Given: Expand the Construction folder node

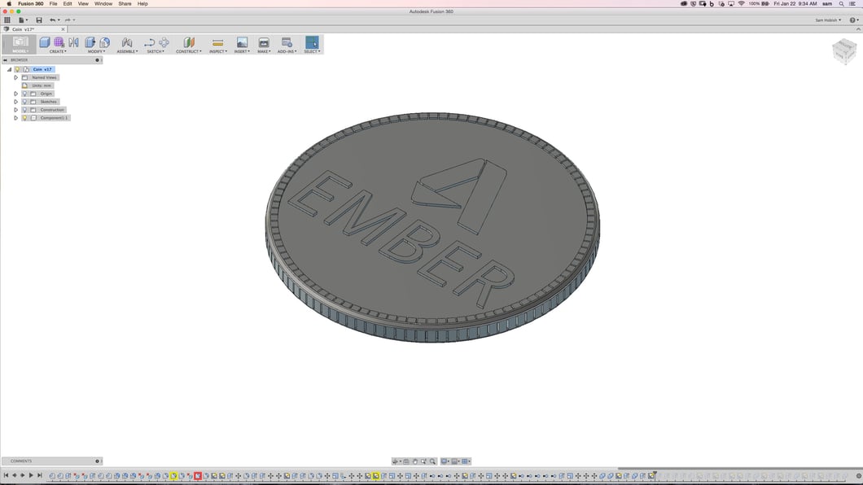Looking at the screenshot, I should 15,110.
